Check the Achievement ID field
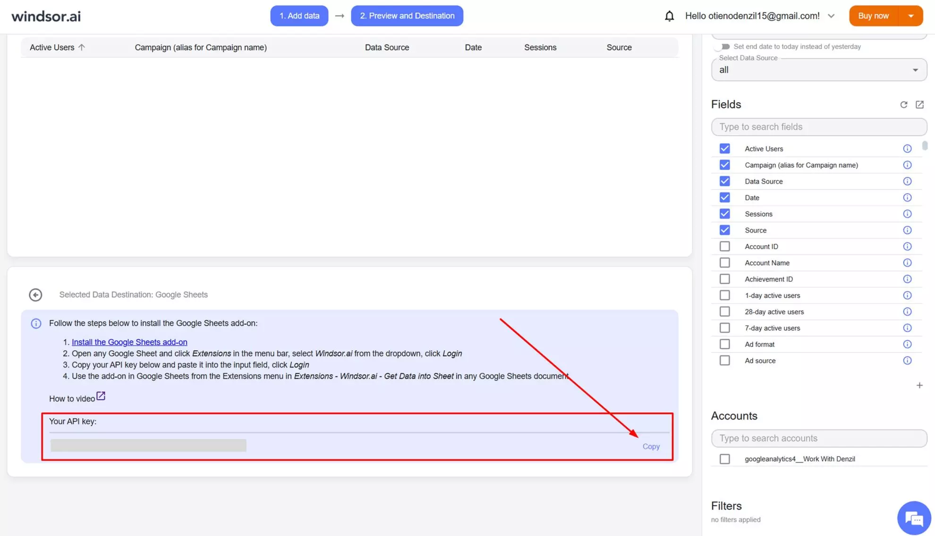This screenshot has height=536, width=935. click(x=724, y=279)
